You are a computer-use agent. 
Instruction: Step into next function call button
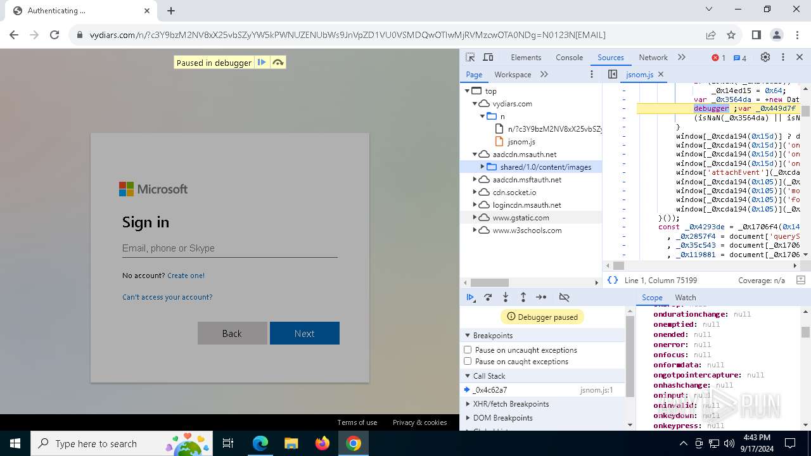[x=506, y=297]
